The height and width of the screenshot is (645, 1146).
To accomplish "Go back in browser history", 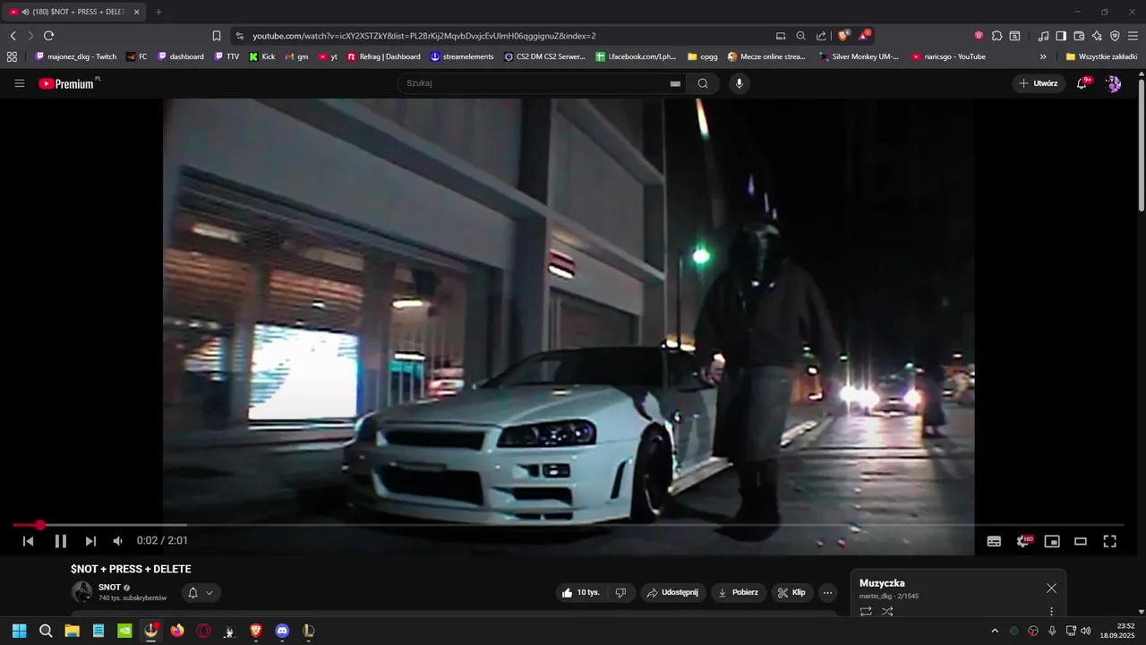I will 13,36.
